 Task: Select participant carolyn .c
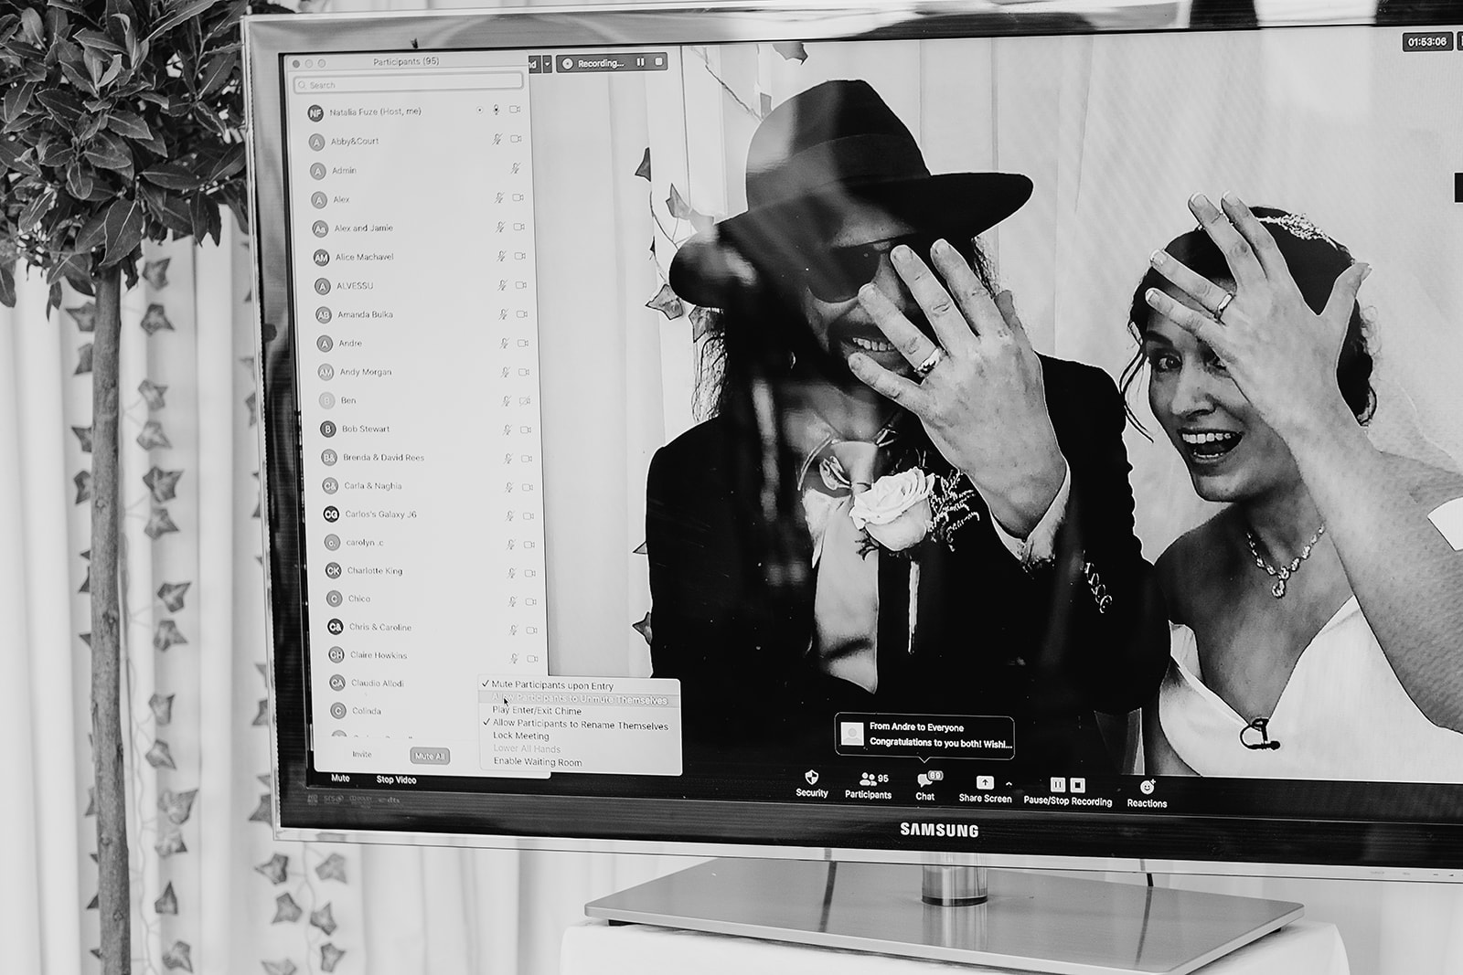pyautogui.click(x=365, y=542)
